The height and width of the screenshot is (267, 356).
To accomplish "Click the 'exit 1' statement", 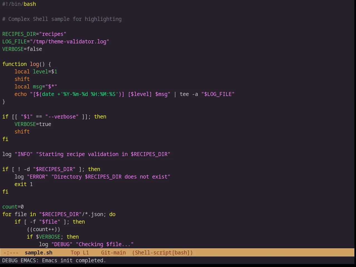I will (24, 184).
